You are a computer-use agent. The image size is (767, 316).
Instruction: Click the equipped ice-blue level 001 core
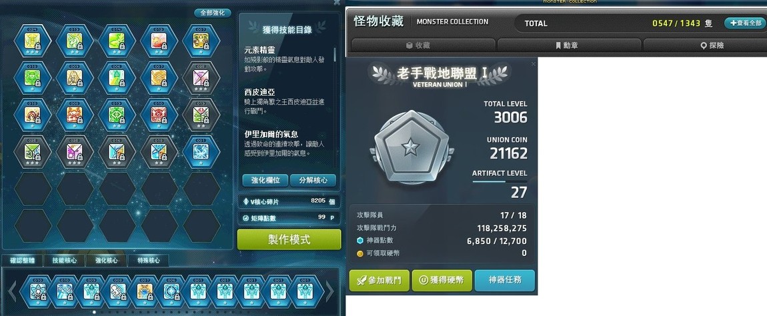[201, 151]
